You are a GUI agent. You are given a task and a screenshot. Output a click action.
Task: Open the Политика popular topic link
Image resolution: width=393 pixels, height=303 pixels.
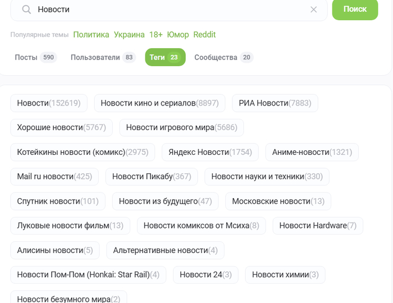[91, 35]
